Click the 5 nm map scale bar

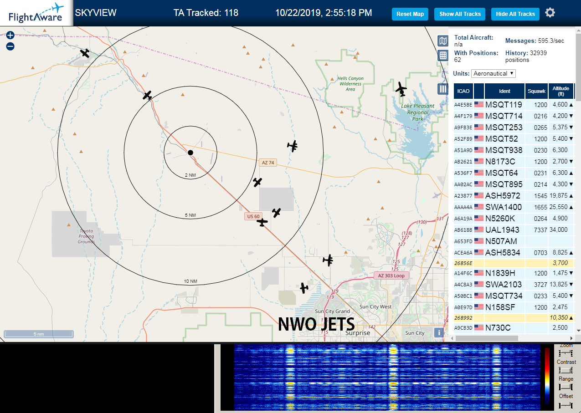(39, 334)
